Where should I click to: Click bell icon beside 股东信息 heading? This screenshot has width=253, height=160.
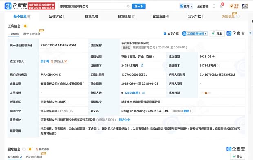coord(30,149)
